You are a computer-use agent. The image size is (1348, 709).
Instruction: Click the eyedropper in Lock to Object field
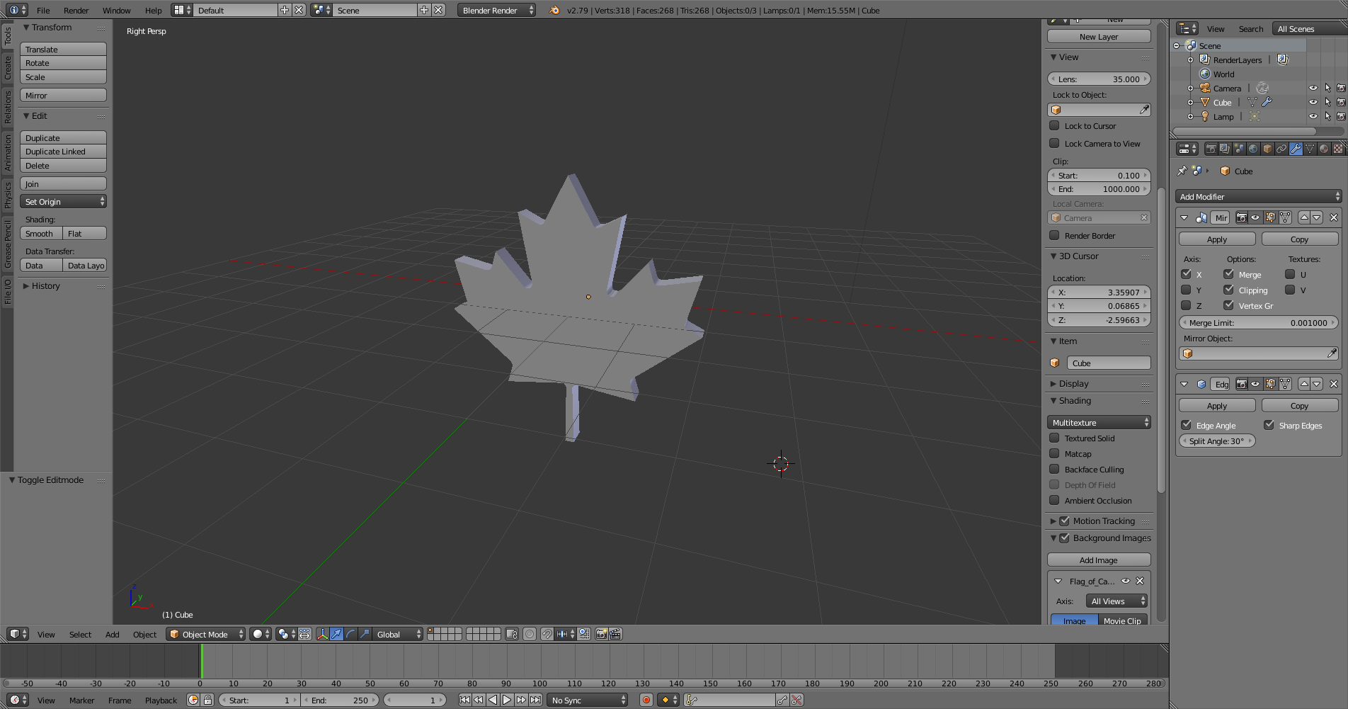click(x=1144, y=110)
